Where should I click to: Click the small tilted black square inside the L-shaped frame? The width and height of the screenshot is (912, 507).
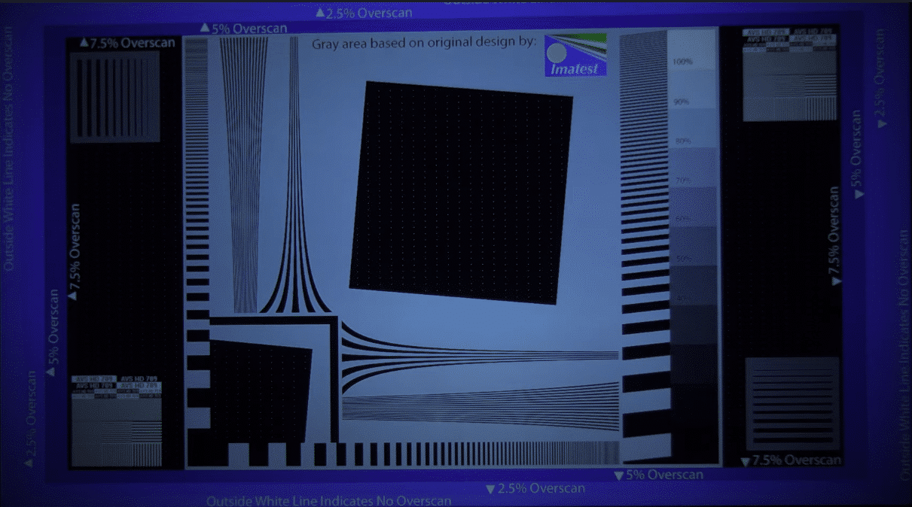tap(261, 390)
